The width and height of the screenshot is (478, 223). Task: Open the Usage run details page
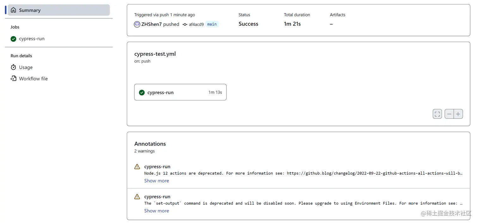coord(26,67)
